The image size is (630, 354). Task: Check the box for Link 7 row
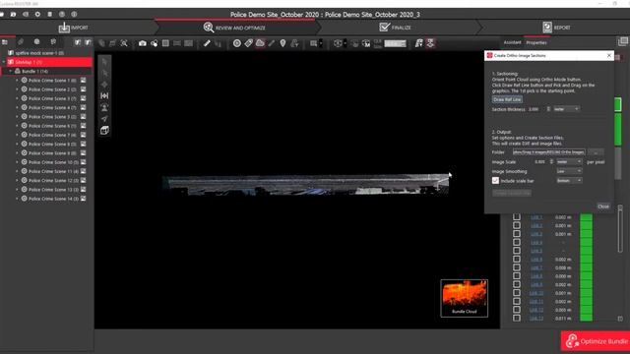[x=517, y=267]
